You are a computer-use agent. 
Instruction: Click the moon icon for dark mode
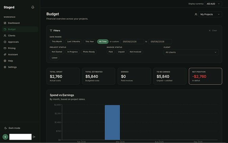coord(5,128)
